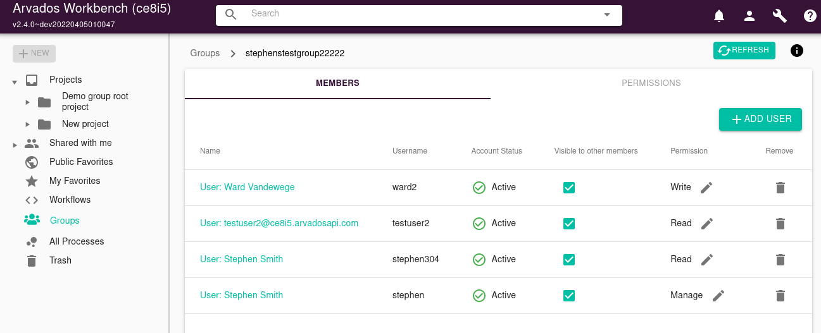Click the Add User button
Image resolution: width=821 pixels, height=333 pixels.
(760, 119)
